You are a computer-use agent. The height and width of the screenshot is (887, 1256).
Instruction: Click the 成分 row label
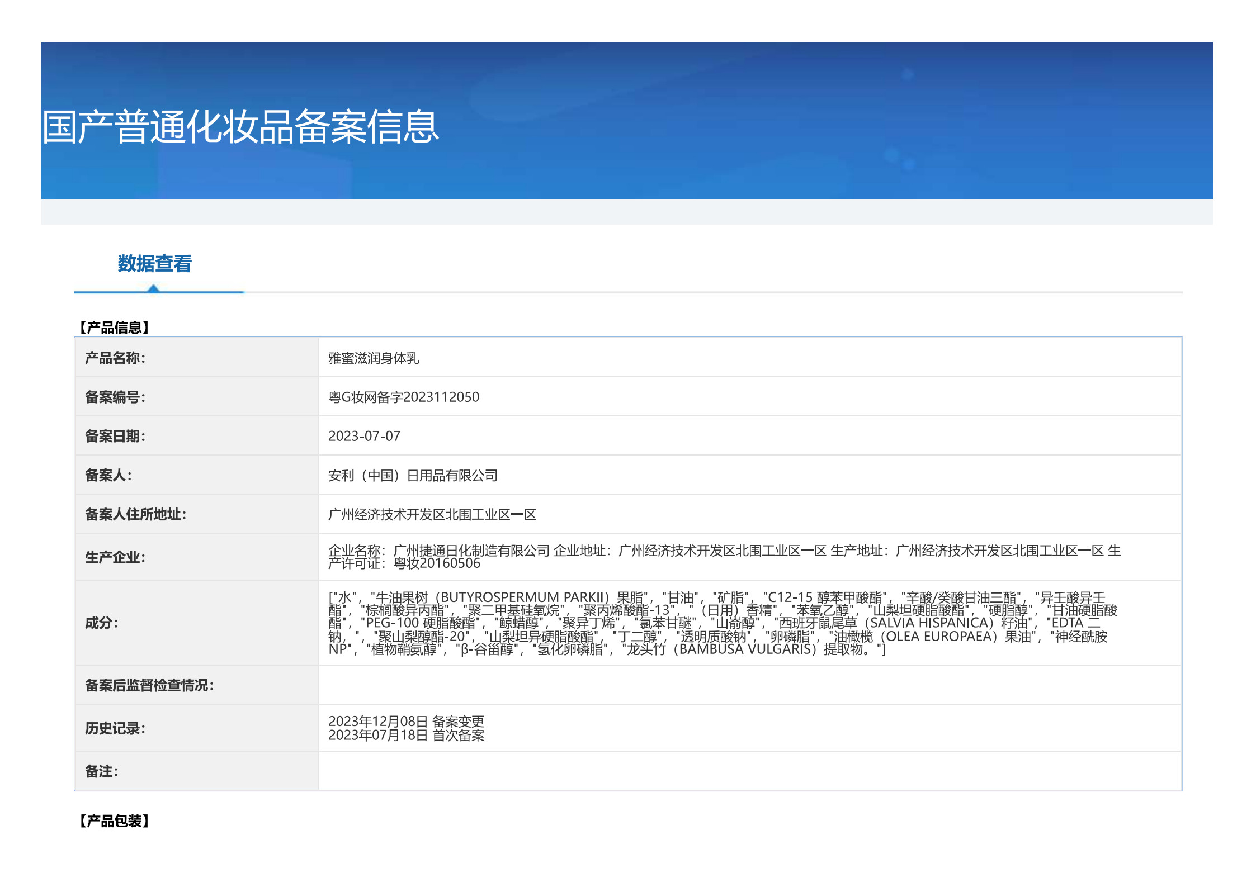tap(102, 623)
